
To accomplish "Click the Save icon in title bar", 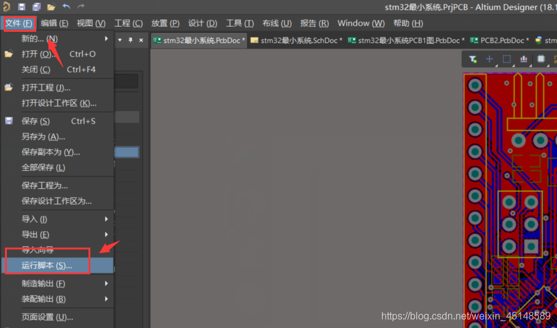I will [22, 7].
